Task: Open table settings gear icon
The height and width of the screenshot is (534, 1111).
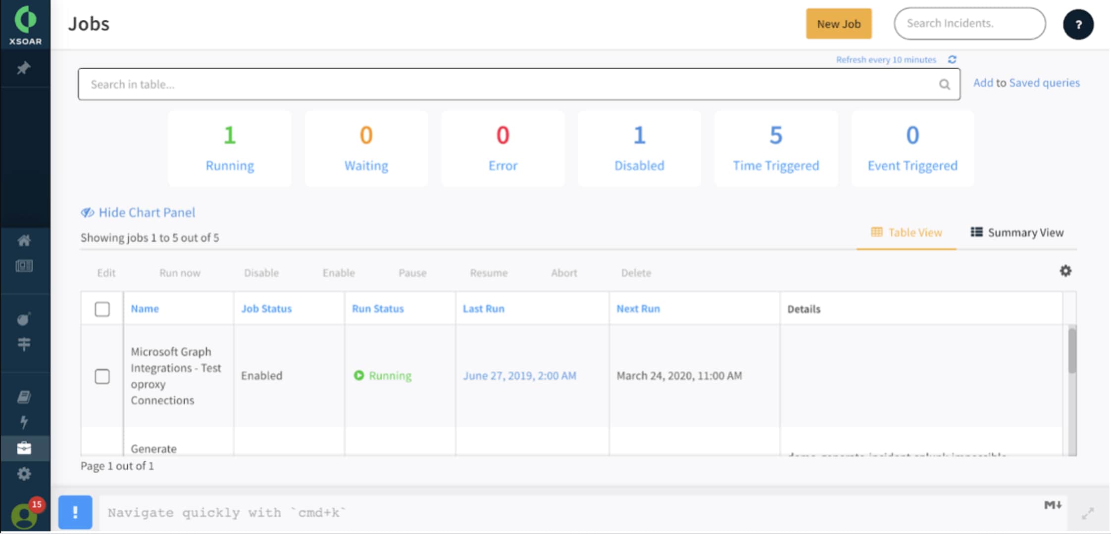Action: tap(1065, 271)
